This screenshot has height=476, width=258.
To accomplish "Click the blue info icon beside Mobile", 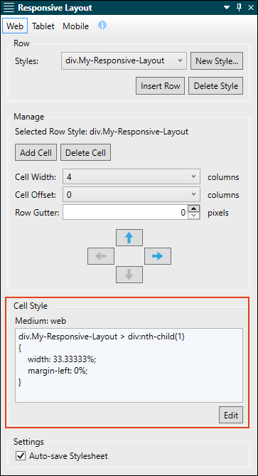I will 102,25.
